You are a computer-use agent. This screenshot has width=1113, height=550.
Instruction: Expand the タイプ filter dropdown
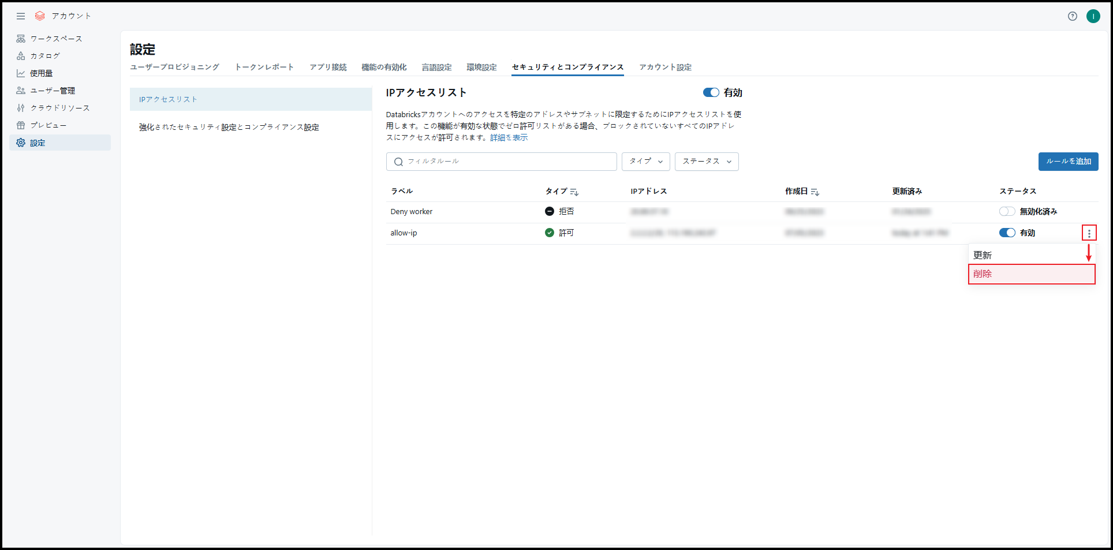(x=645, y=162)
